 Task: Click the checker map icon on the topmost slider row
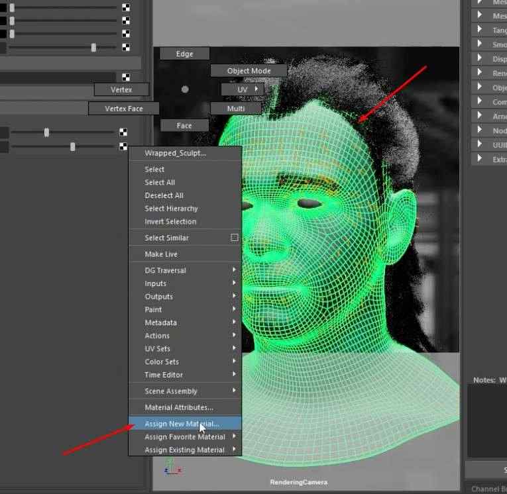[126, 7]
